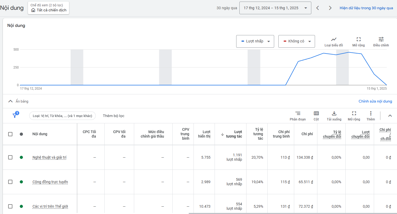Expand the chart with Mở rộng icon
Image resolution: width=397 pixels, height=214 pixels.
tap(358, 40)
